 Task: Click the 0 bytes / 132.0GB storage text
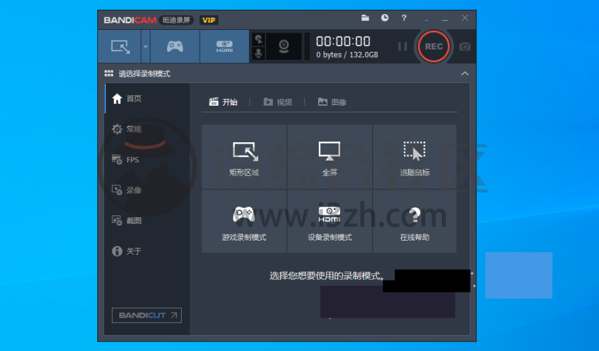coord(347,55)
